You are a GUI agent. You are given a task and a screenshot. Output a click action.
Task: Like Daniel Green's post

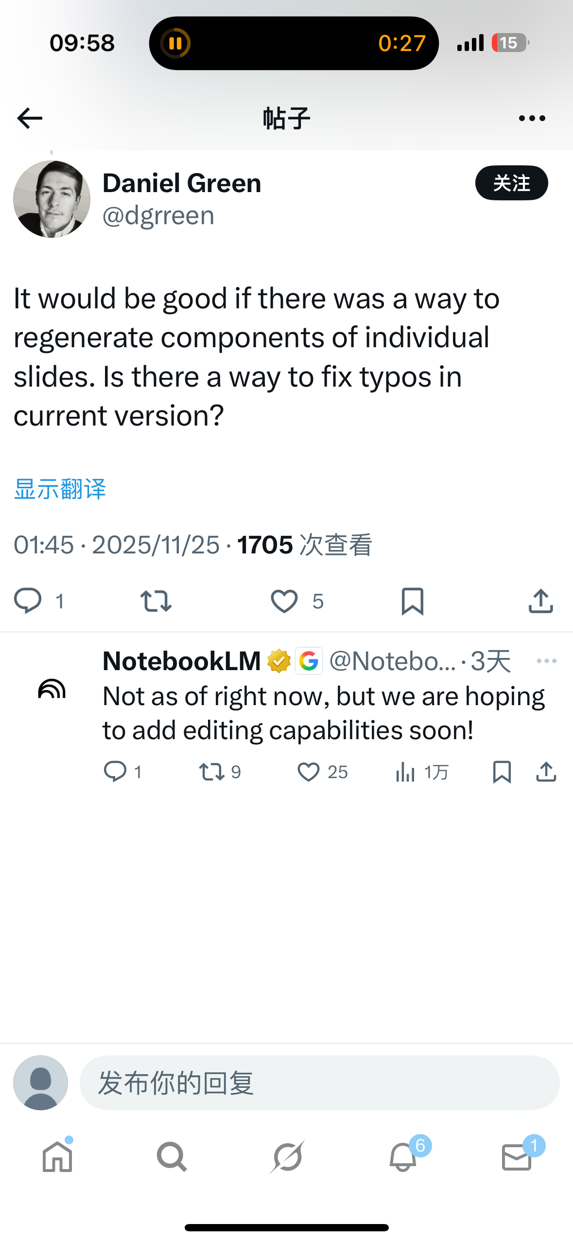tap(284, 601)
